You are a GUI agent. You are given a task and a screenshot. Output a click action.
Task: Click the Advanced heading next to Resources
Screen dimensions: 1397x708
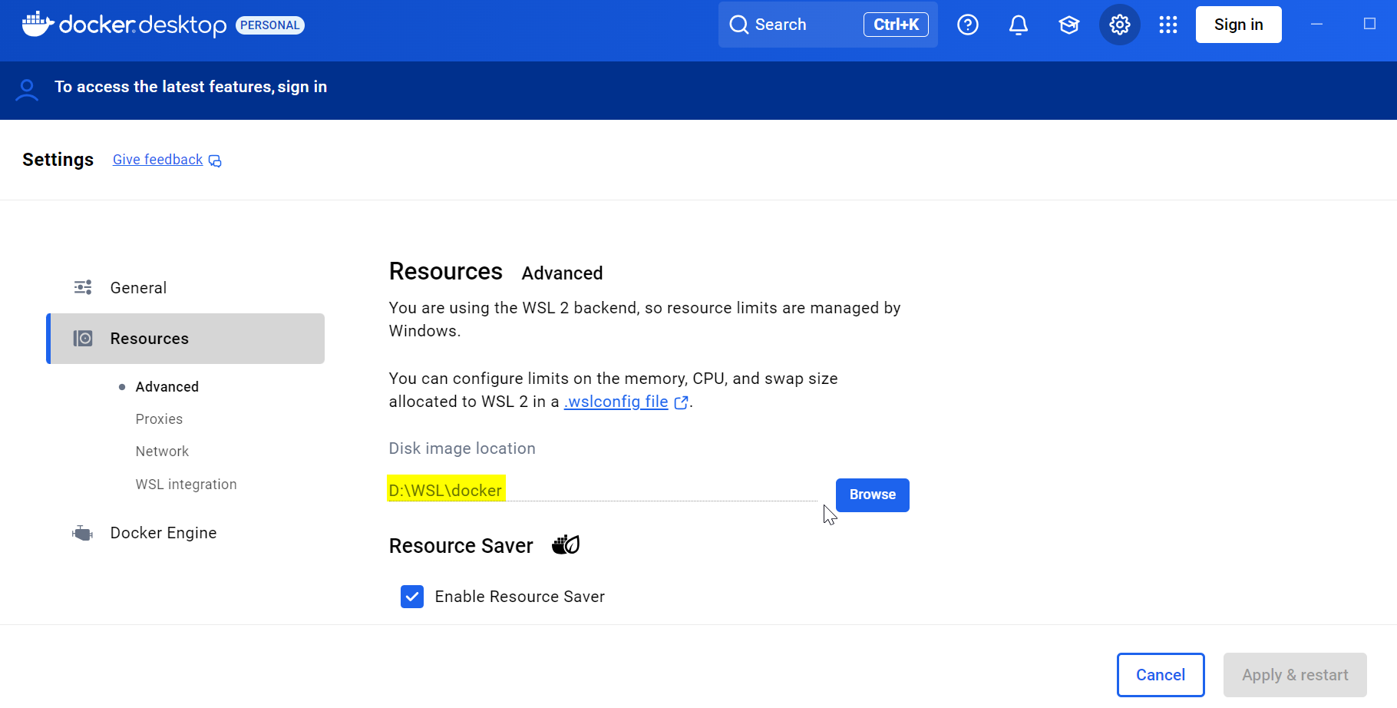[563, 273]
